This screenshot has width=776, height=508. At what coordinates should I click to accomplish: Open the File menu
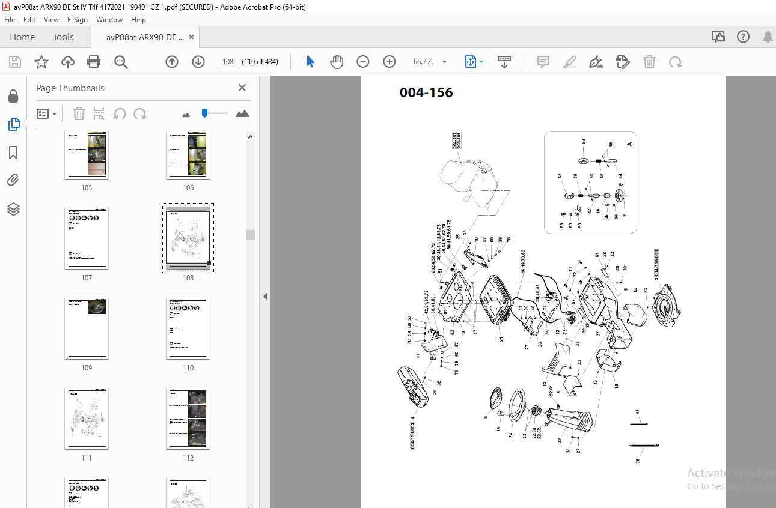pos(10,20)
